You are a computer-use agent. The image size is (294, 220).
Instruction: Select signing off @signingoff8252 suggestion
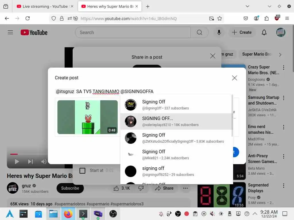[176, 171]
